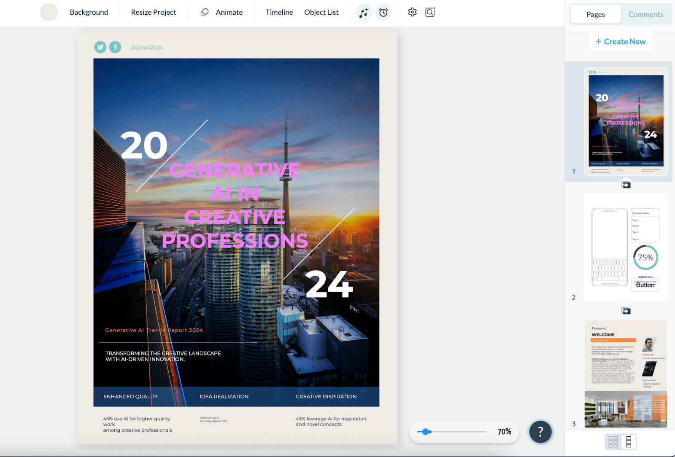Screen dimensions: 675x457
Task: Open the Background options
Action: [89, 12]
